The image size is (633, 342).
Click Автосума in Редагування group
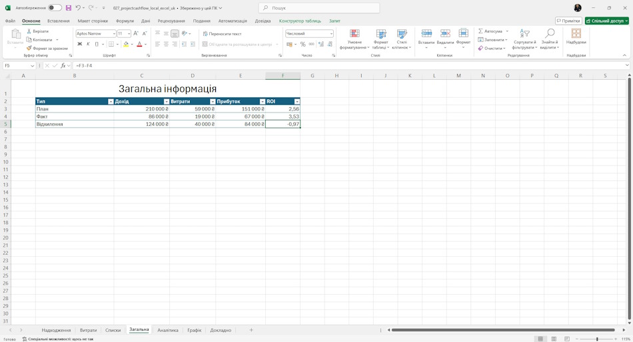(x=490, y=31)
